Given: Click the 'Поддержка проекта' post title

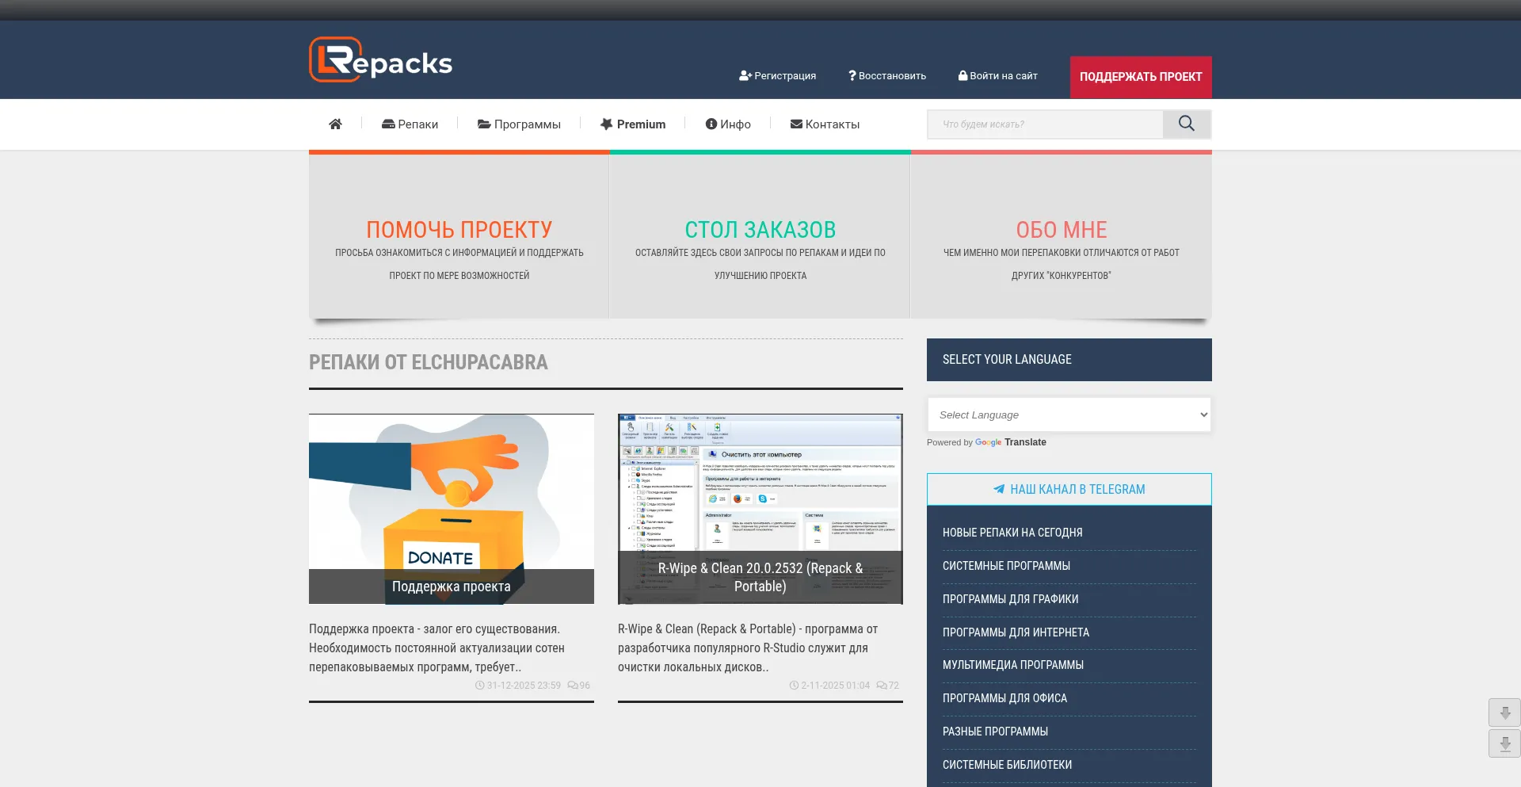Looking at the screenshot, I should [452, 586].
